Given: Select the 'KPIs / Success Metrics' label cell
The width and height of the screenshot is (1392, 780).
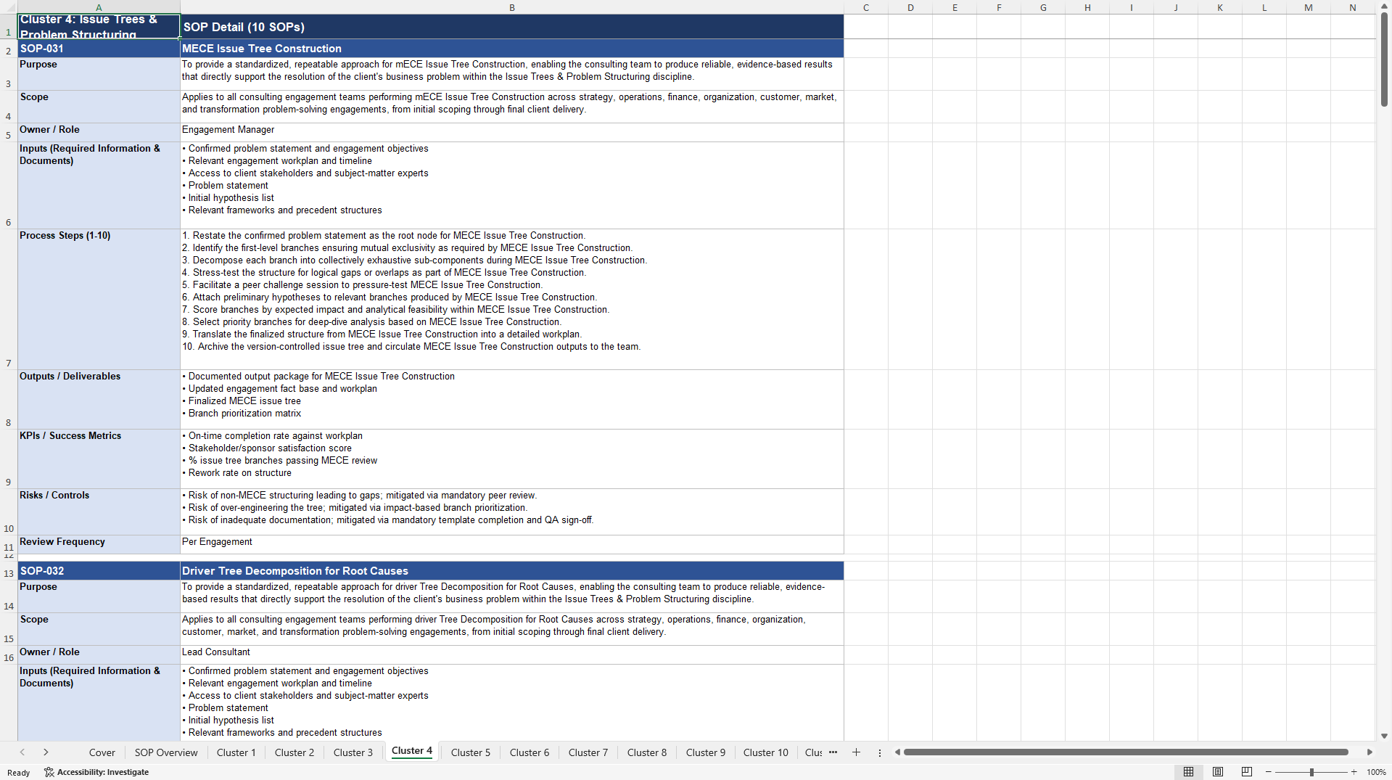Looking at the screenshot, I should click(99, 459).
